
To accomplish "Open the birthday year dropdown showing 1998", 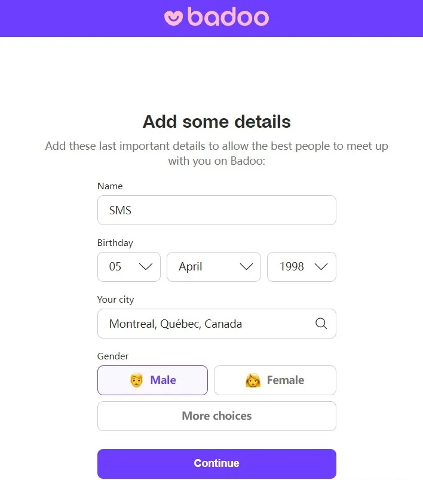I will (301, 267).
